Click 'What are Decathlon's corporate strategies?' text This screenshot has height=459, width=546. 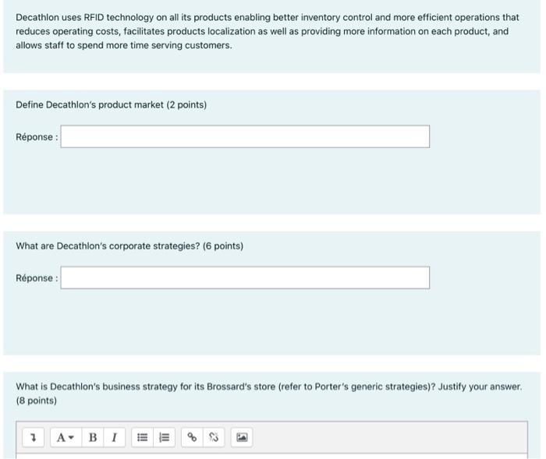point(129,246)
